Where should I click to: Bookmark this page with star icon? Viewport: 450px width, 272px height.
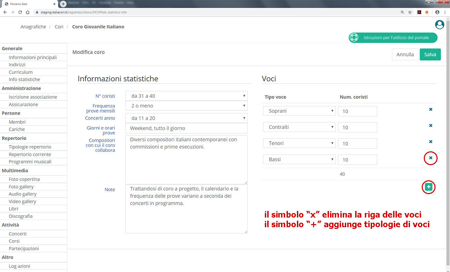(410, 12)
